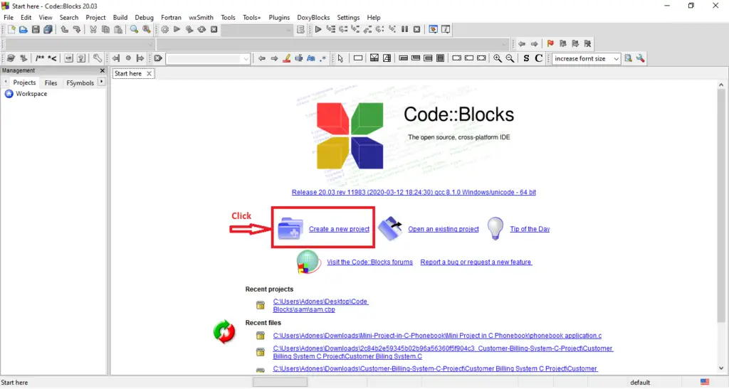This screenshot has height=389, width=729.
Task: Switch to the Files tab
Action: point(51,83)
